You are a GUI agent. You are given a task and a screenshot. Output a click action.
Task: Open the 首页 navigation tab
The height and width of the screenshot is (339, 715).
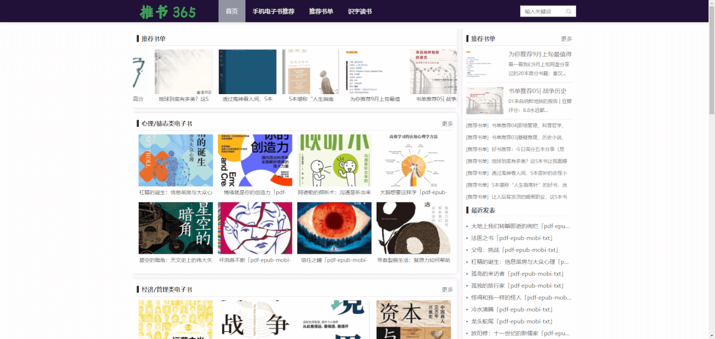[x=232, y=11]
